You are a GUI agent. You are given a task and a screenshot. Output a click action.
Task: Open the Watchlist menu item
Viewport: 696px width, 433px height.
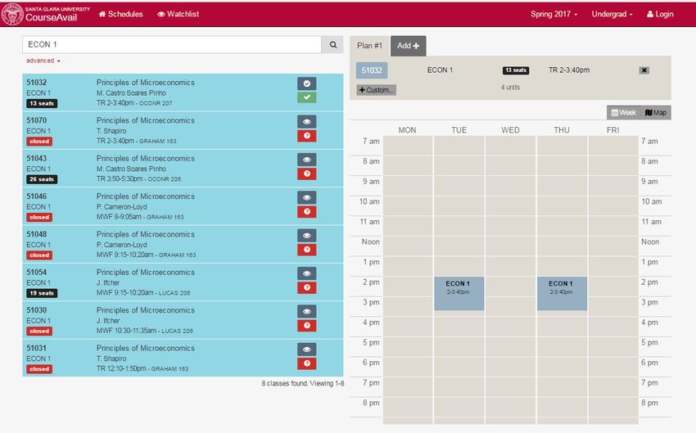point(178,14)
